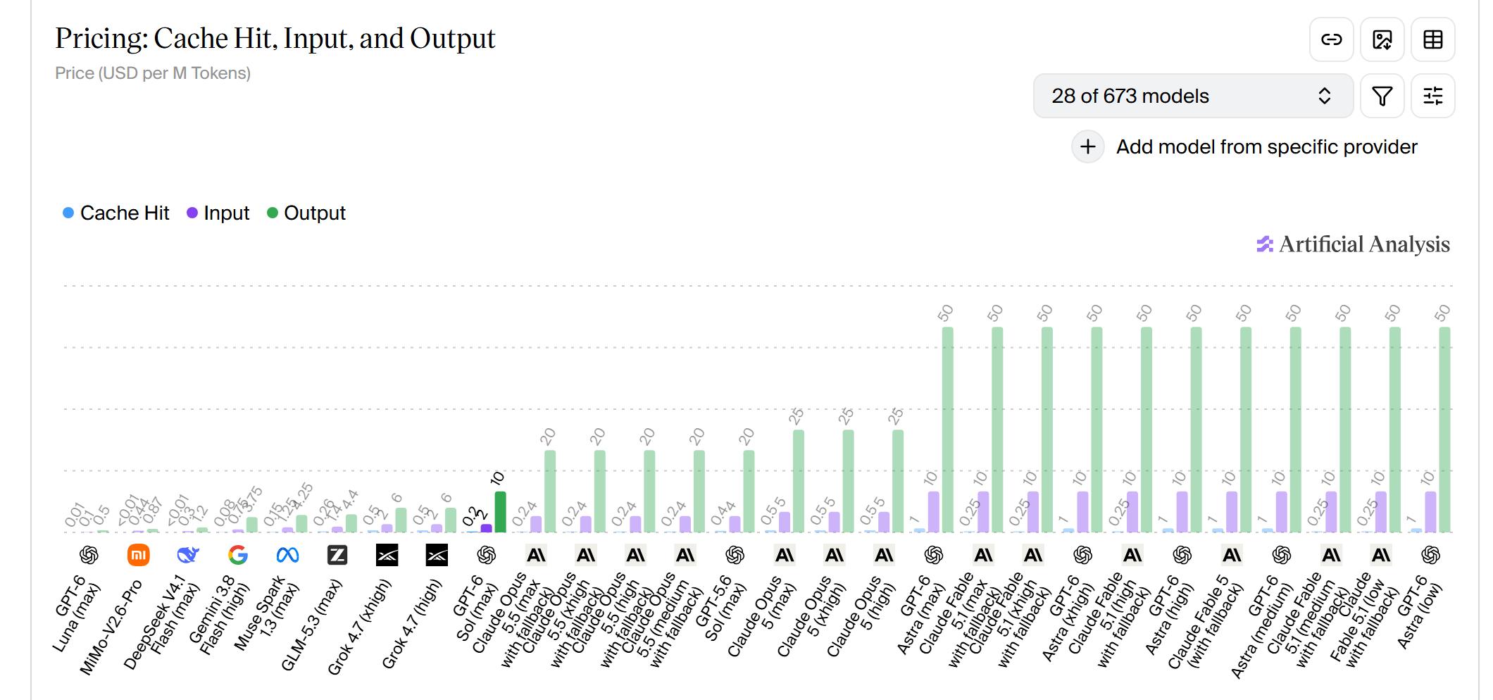Screen dimensions: 1493x700
Task: Click the Artificial Analysis watermark link
Action: (1353, 244)
